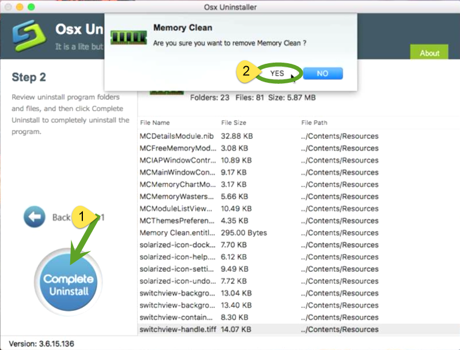Image resolution: width=460 pixels, height=350 pixels.
Task: Click the Back label text
Action: tap(61, 217)
